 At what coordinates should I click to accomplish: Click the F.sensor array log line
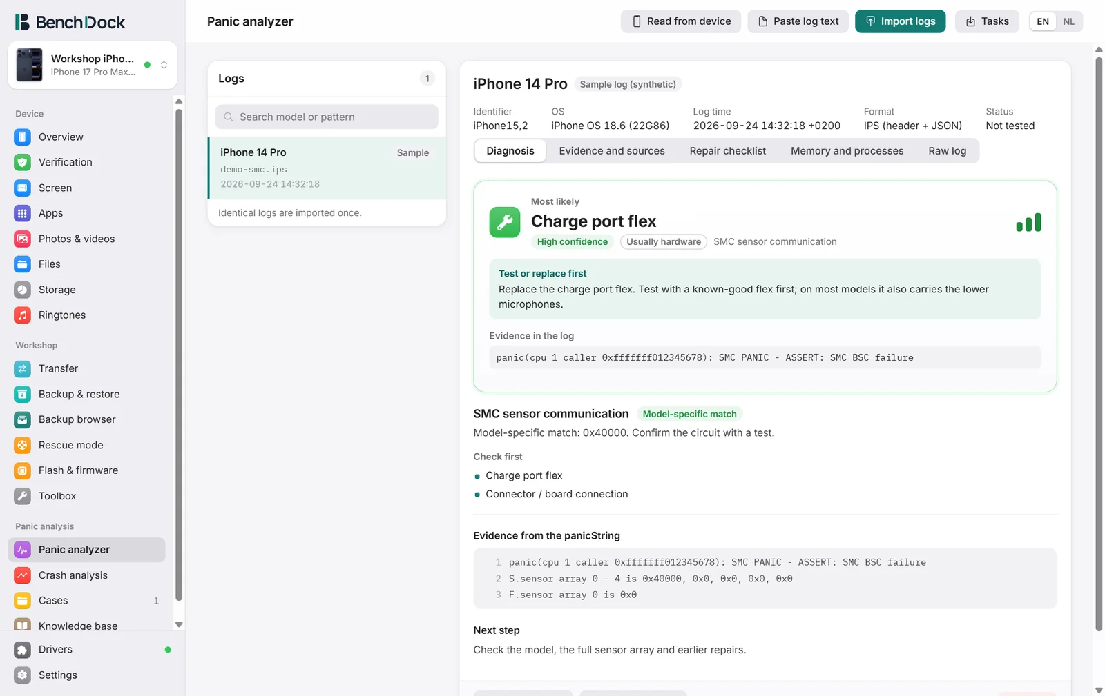point(573,595)
